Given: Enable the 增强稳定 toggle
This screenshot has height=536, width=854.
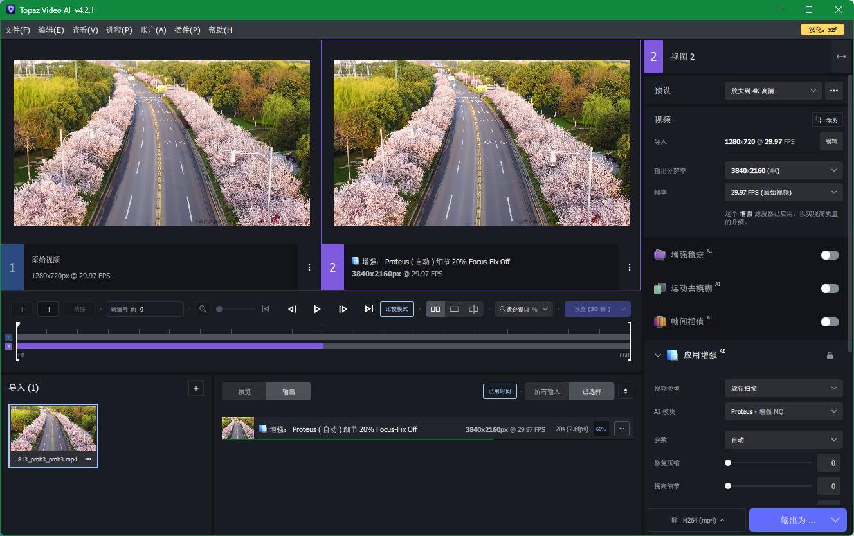Looking at the screenshot, I should coord(830,255).
